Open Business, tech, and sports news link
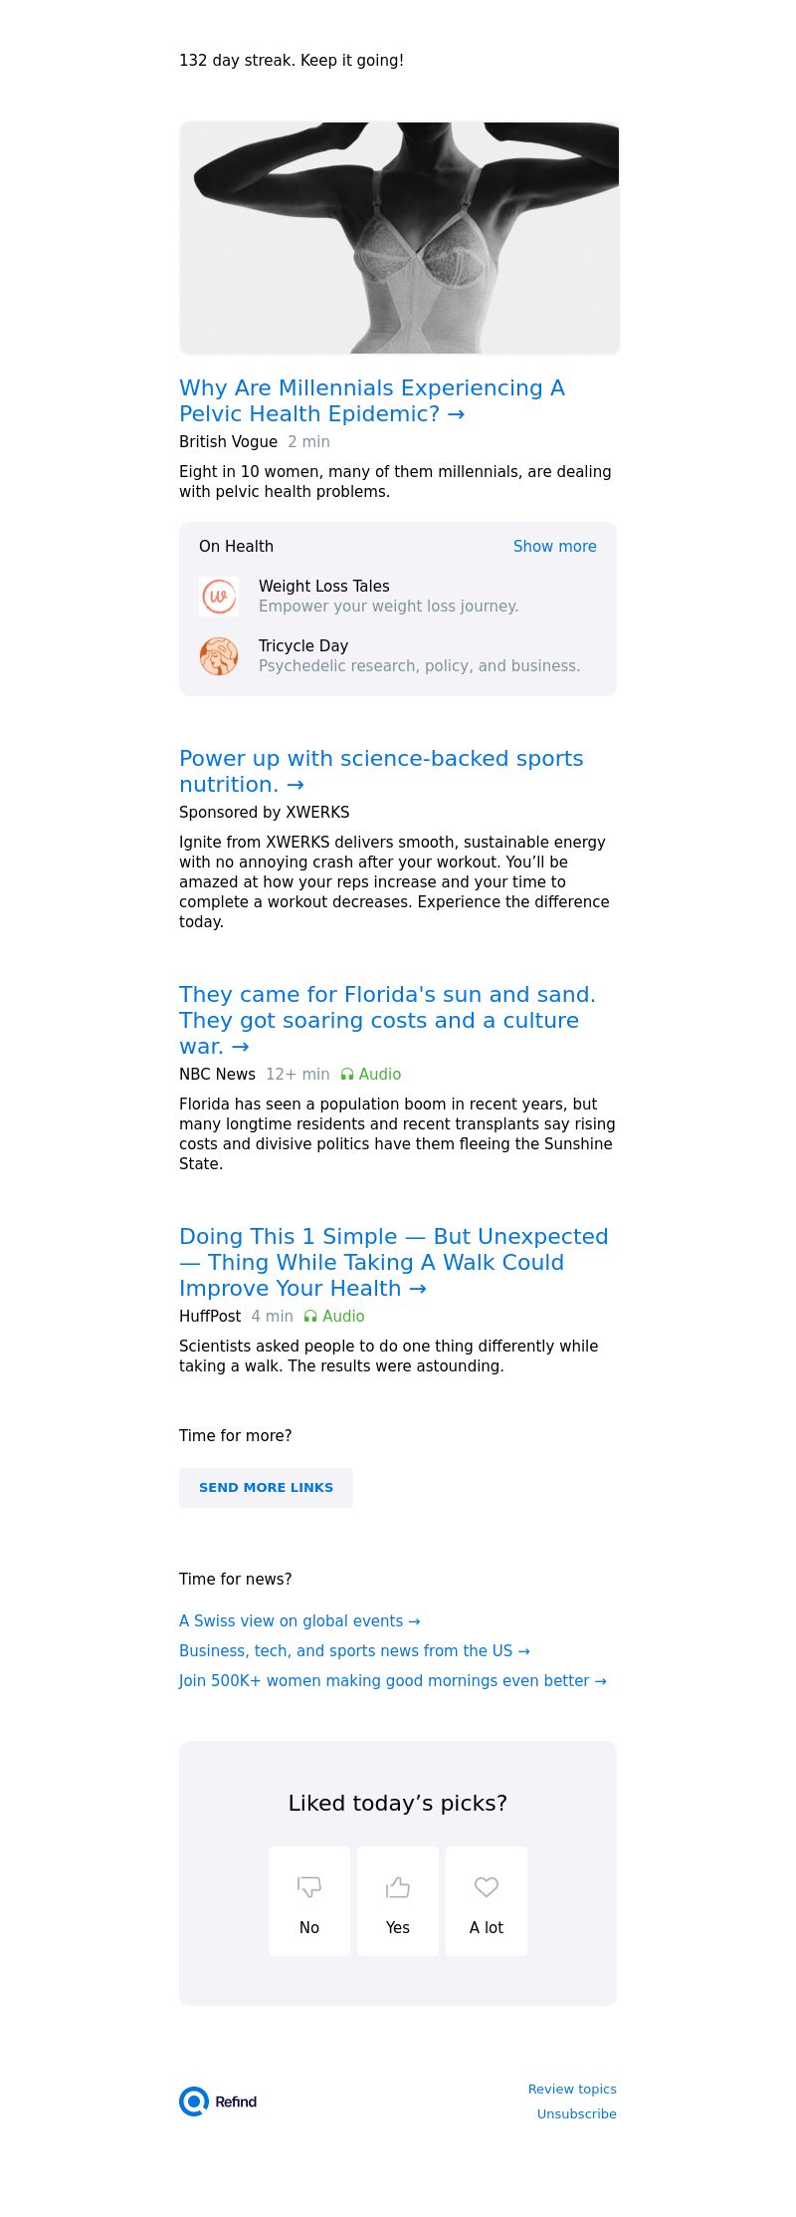The width and height of the screenshot is (796, 2217). pos(354,1651)
